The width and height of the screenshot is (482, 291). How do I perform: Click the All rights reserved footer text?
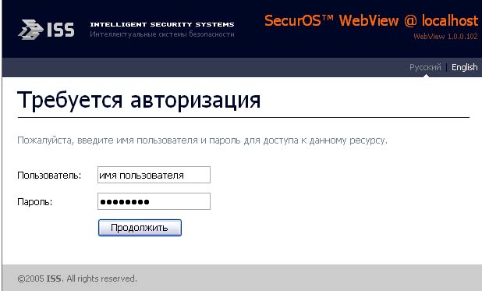(101, 279)
